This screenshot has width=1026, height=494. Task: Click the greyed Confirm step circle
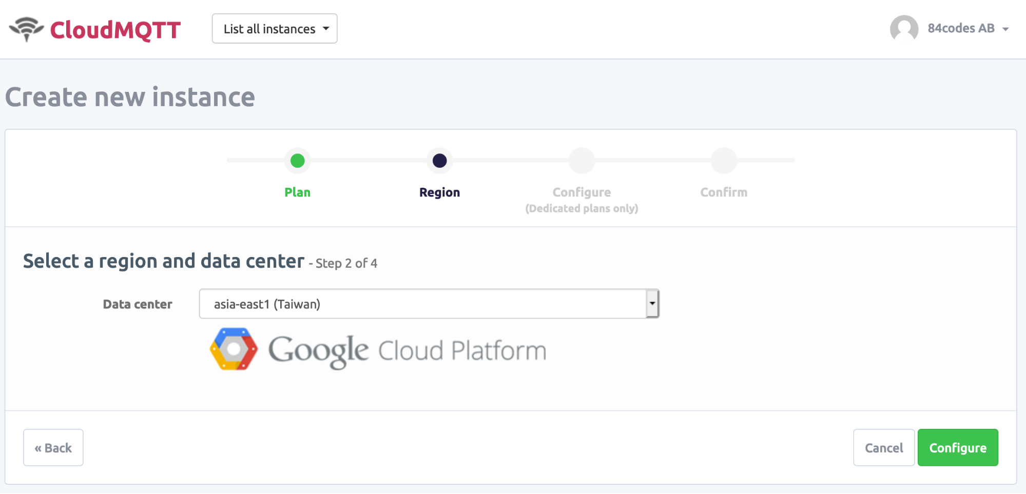click(724, 161)
